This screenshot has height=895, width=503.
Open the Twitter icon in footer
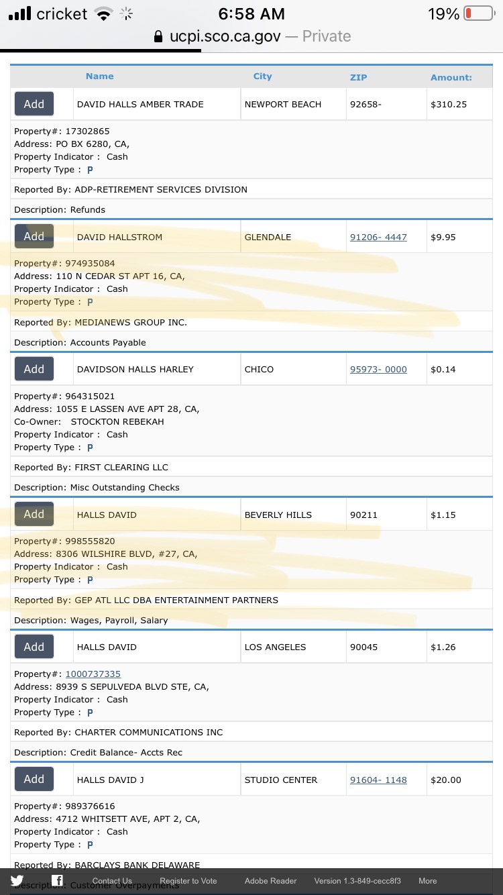coord(17,881)
